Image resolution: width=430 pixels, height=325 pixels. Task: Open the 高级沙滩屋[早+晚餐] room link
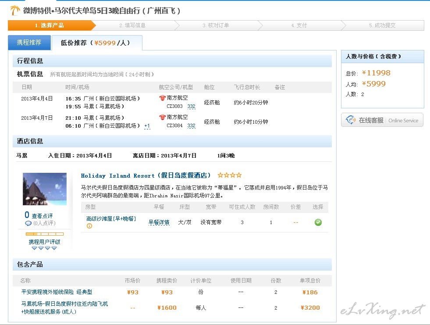111,219
